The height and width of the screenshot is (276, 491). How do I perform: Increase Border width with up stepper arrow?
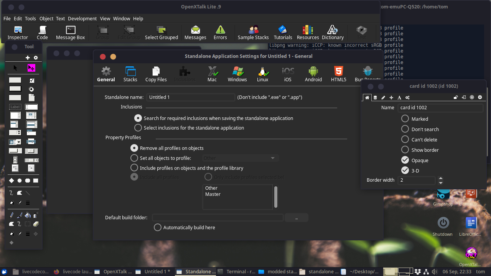[x=441, y=178]
